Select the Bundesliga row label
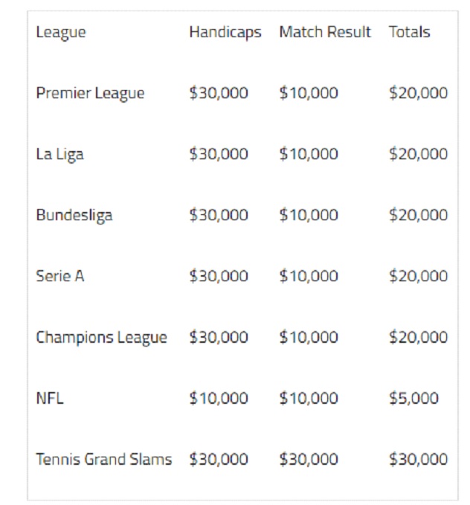 [74, 216]
